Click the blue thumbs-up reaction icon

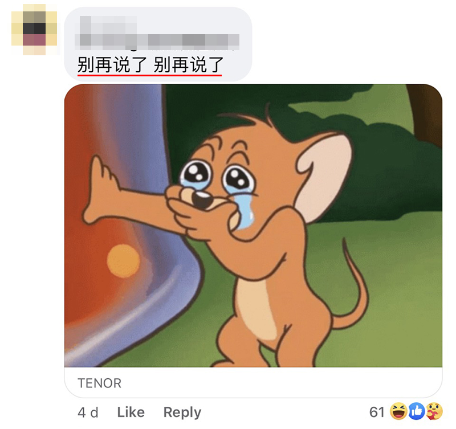417,411
